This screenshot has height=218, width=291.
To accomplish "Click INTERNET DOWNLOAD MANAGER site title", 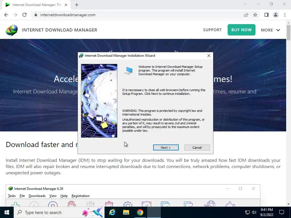I will pyautogui.click(x=59, y=30).
